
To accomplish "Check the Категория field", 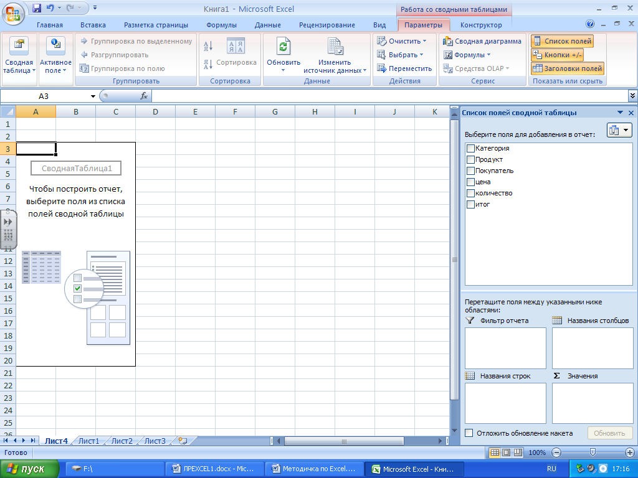I will point(470,148).
